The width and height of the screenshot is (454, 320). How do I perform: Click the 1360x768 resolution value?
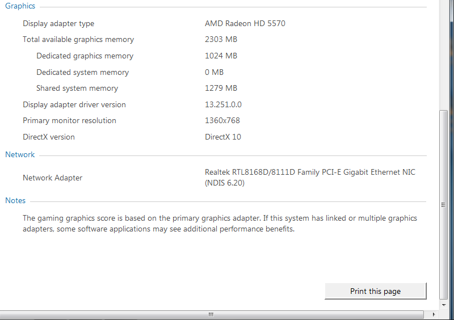tap(222, 120)
